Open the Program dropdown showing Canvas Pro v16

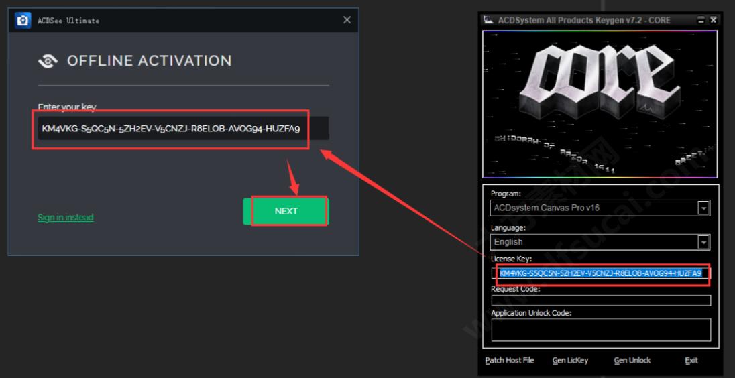[703, 208]
